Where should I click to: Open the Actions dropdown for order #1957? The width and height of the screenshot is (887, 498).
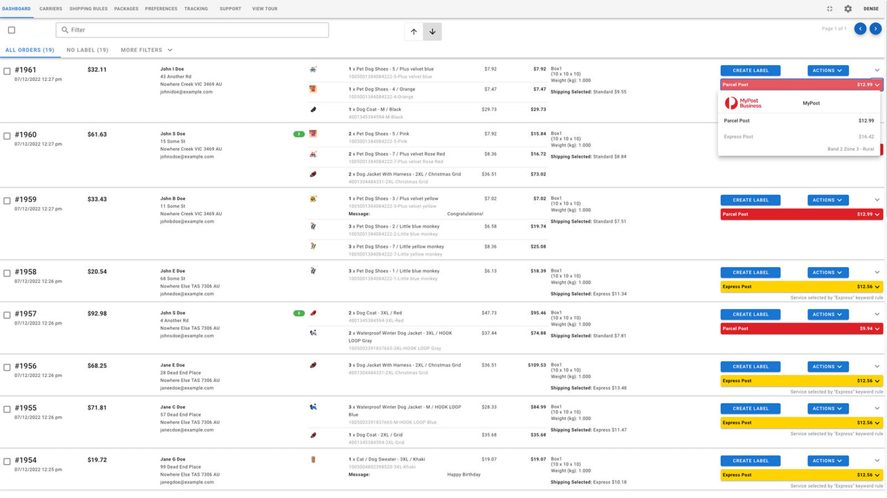point(827,314)
